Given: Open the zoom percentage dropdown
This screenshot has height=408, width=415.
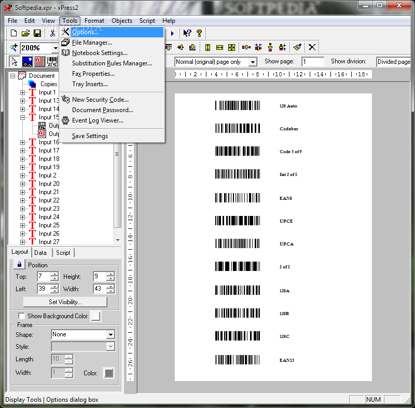Looking at the screenshot, I should [x=55, y=48].
